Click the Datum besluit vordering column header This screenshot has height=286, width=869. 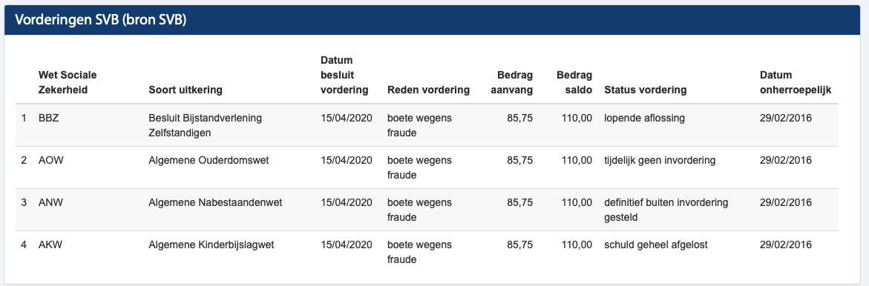344,75
